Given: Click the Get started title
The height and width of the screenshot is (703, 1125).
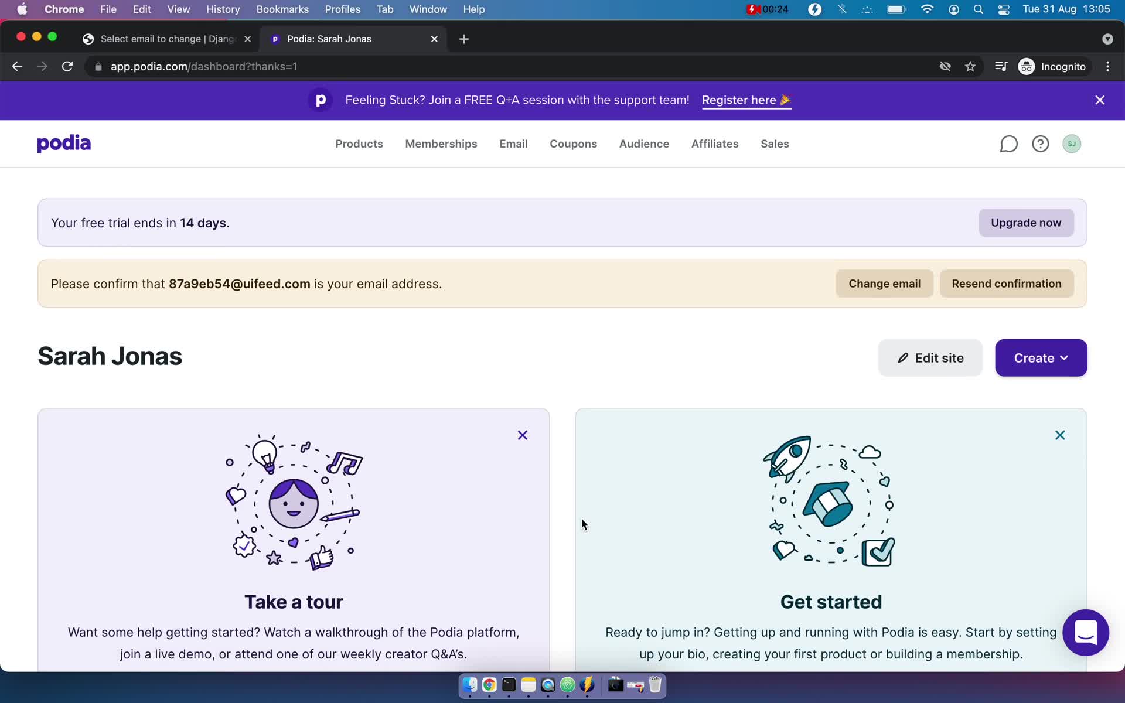Looking at the screenshot, I should coord(831,602).
